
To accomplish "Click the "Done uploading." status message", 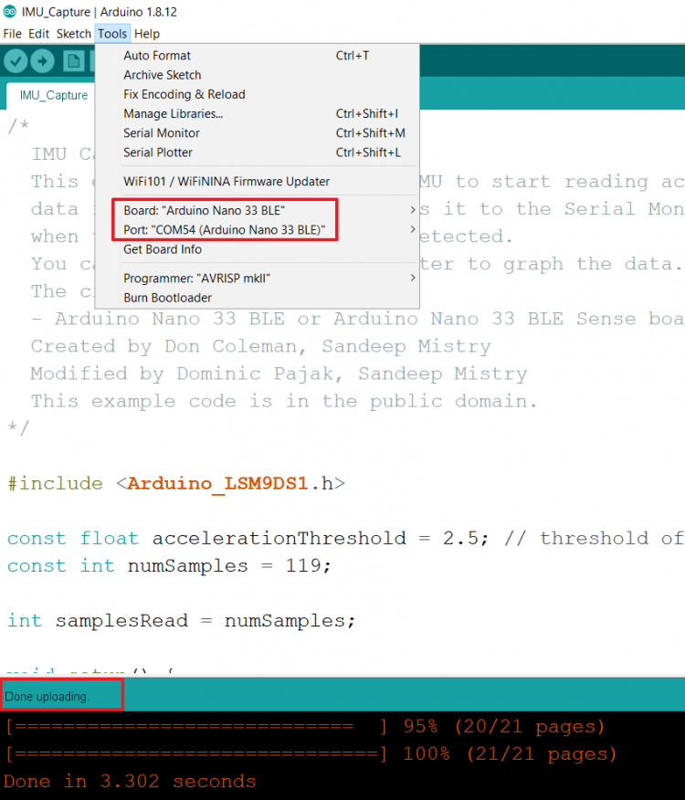I will point(47,697).
